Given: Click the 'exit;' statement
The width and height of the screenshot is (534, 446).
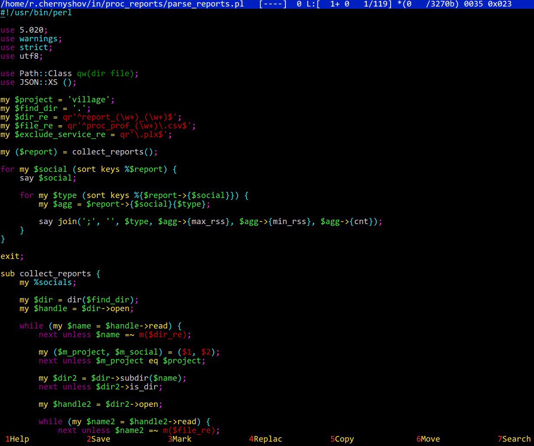Looking at the screenshot, I should pyautogui.click(x=12, y=256).
